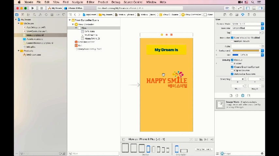
Task: Click the Background color swatch
Action: pos(246,51)
